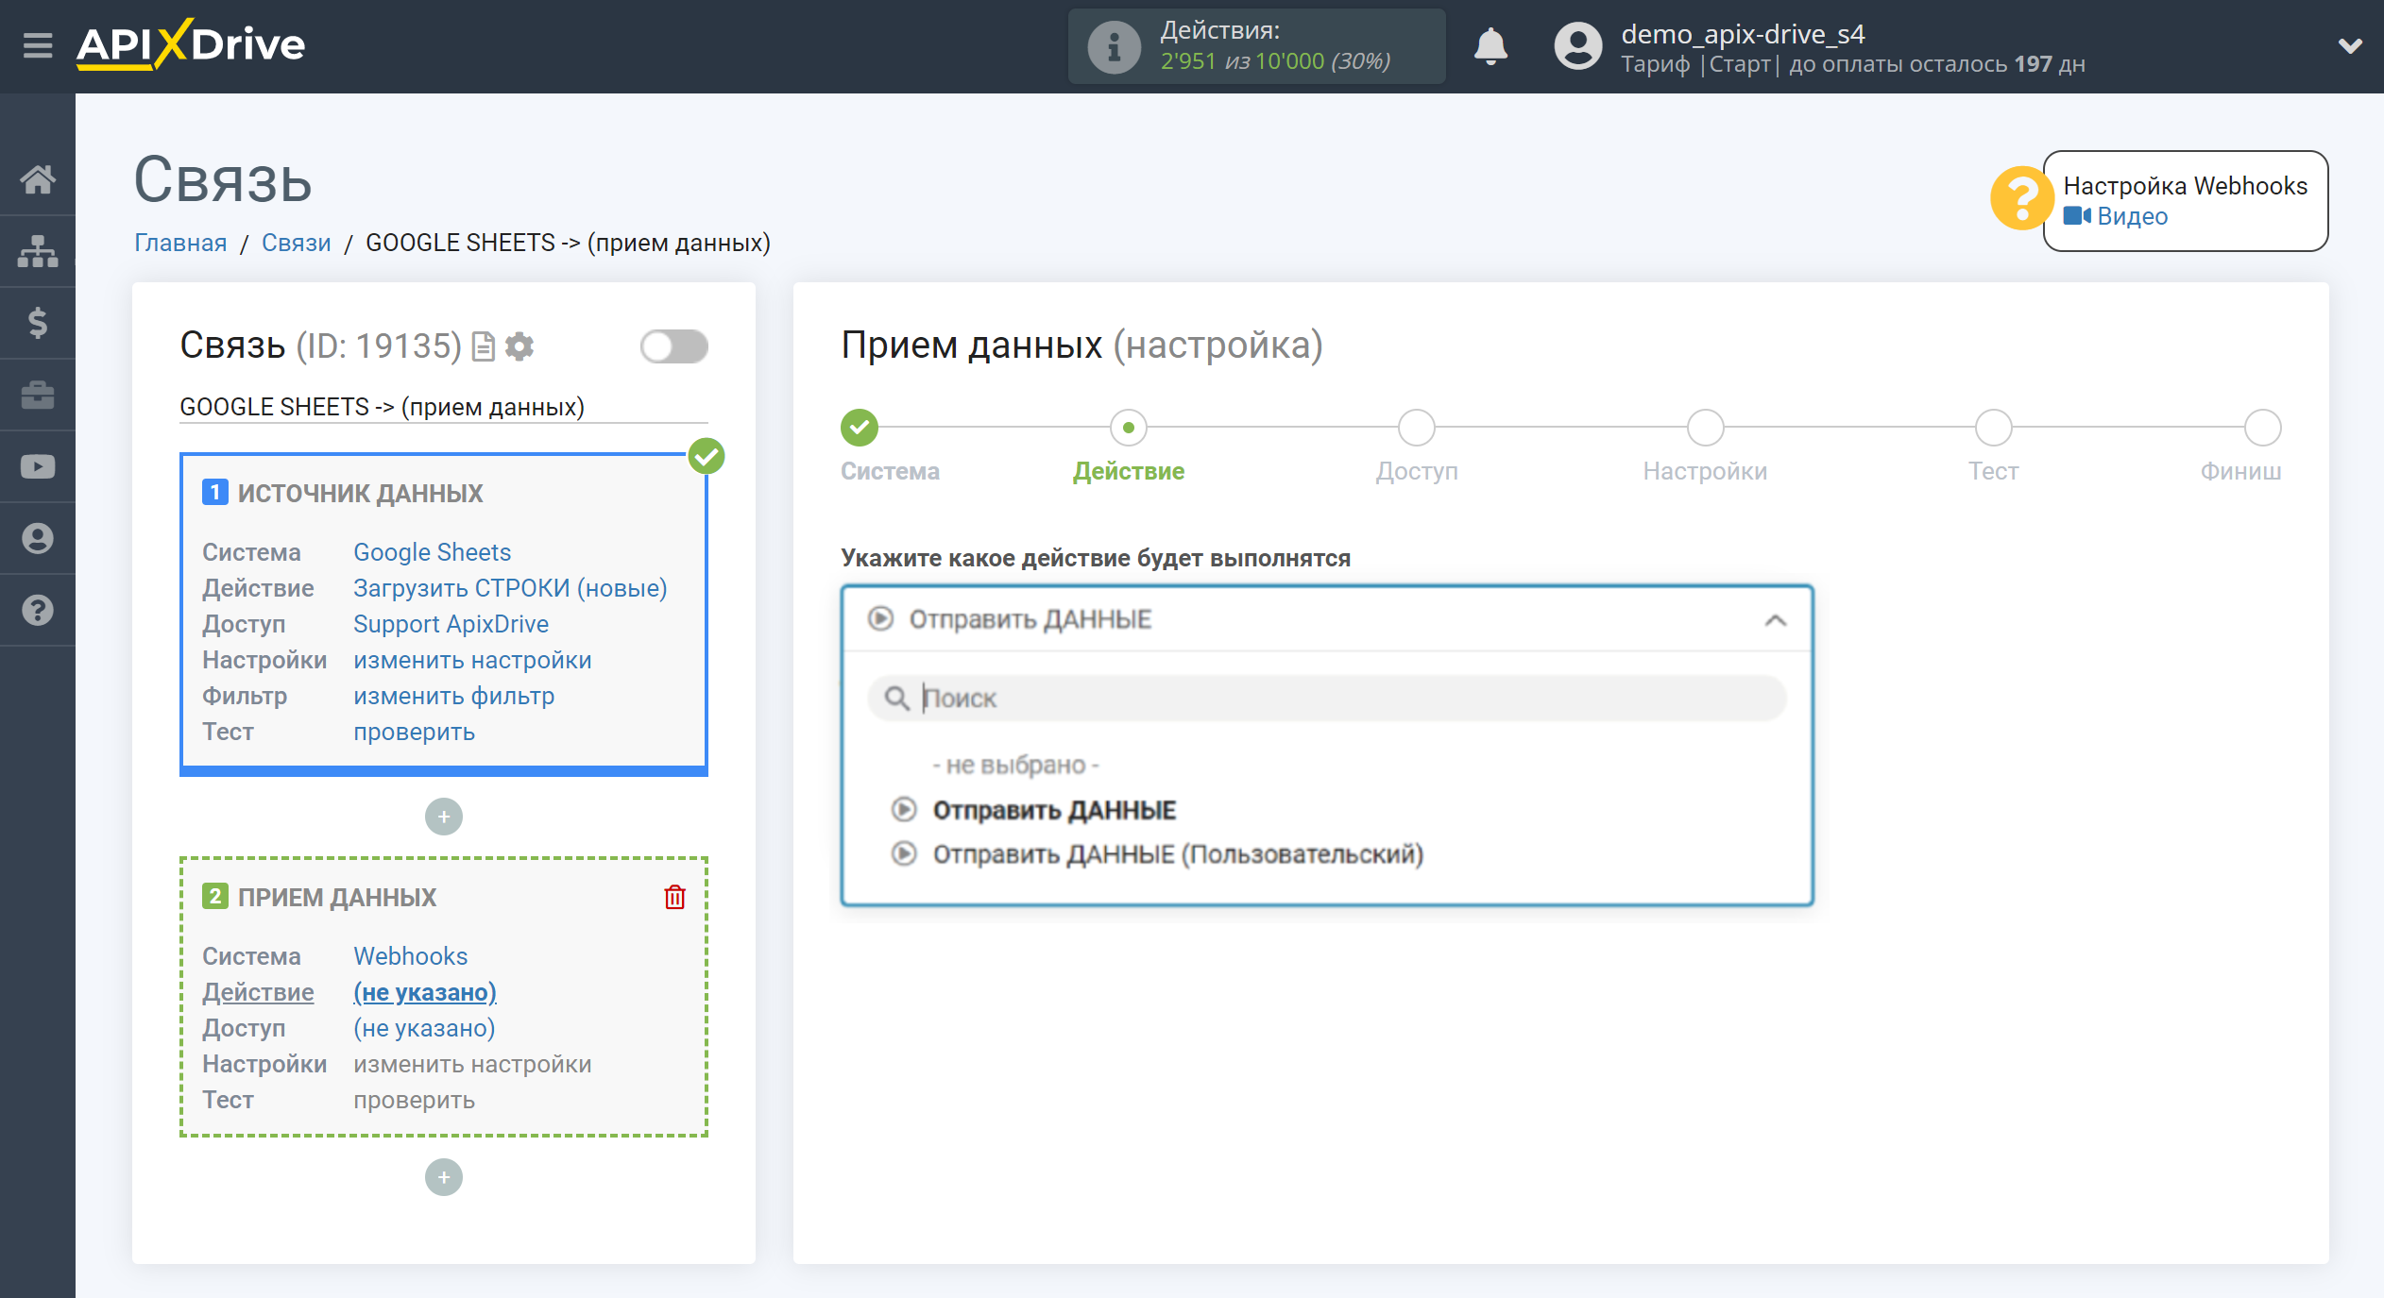Screen dimensions: 2384x1298
Task: Click source проверить test link
Action: 414,732
